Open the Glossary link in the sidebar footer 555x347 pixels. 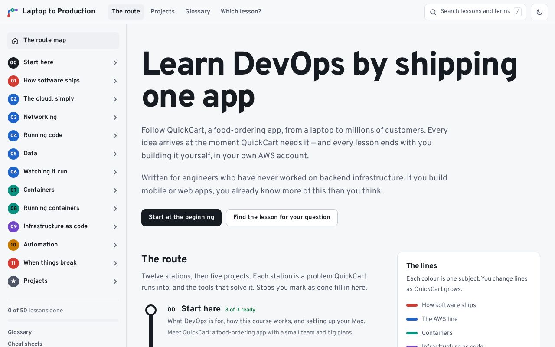tap(20, 332)
